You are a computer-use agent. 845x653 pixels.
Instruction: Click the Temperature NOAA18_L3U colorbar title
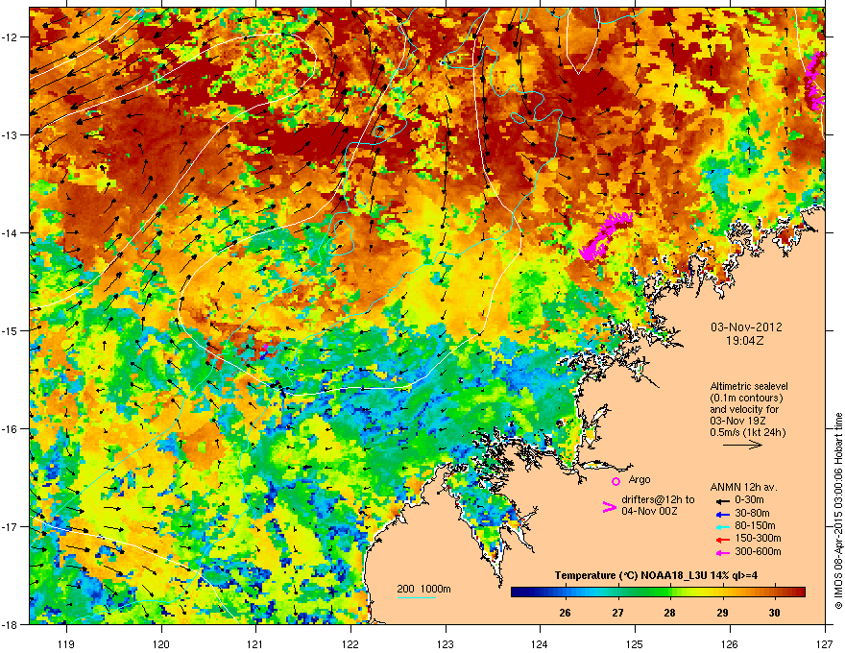(656, 575)
